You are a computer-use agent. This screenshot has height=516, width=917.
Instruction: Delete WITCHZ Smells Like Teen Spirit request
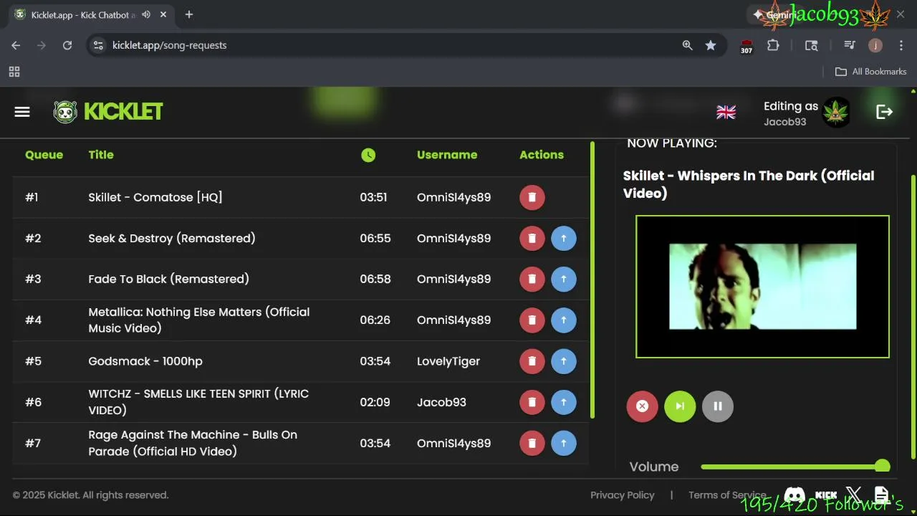point(532,402)
